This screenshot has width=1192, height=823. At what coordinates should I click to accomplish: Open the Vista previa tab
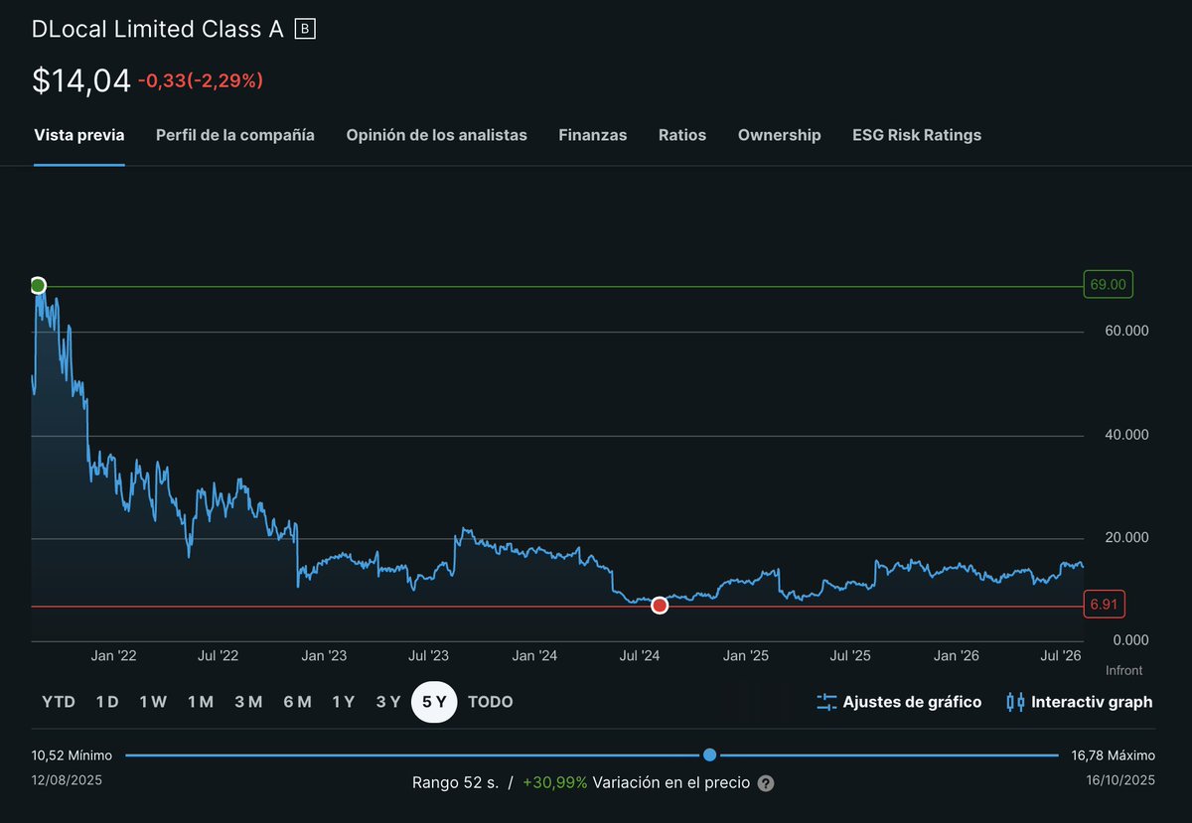(79, 135)
